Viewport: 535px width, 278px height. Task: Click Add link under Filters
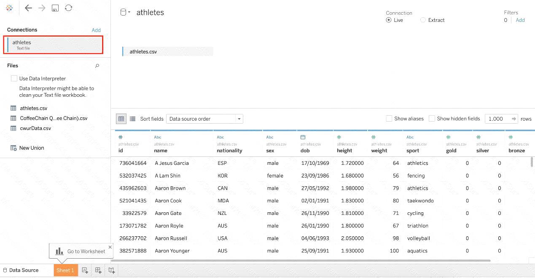coord(520,20)
